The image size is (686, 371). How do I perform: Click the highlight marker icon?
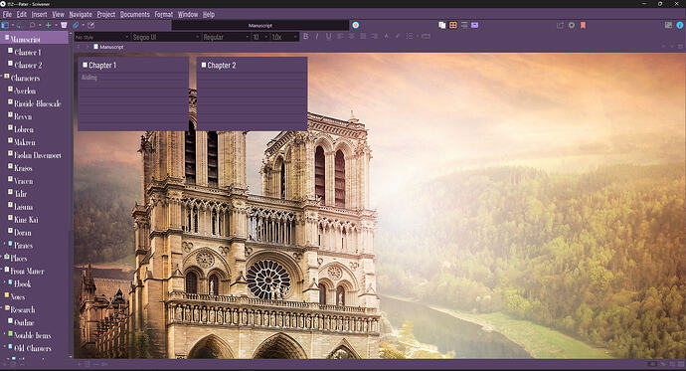pyautogui.click(x=398, y=37)
